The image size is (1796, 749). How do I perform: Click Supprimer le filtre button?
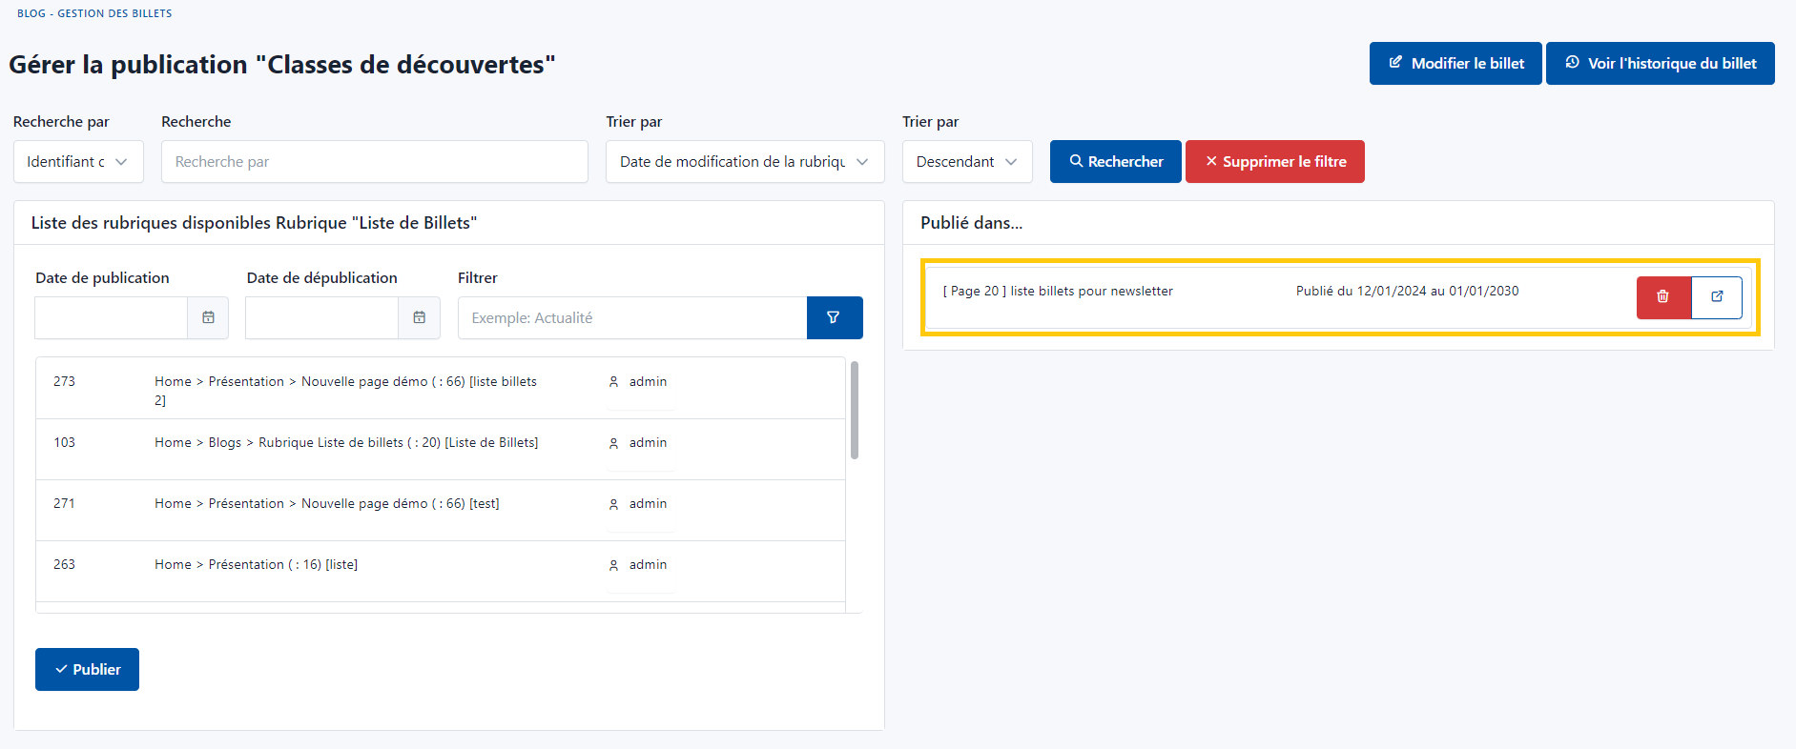pos(1274,162)
